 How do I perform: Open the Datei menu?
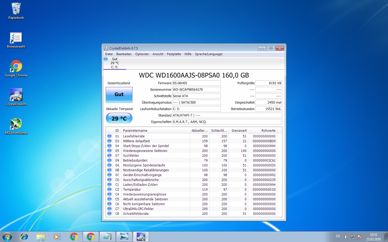pos(109,54)
